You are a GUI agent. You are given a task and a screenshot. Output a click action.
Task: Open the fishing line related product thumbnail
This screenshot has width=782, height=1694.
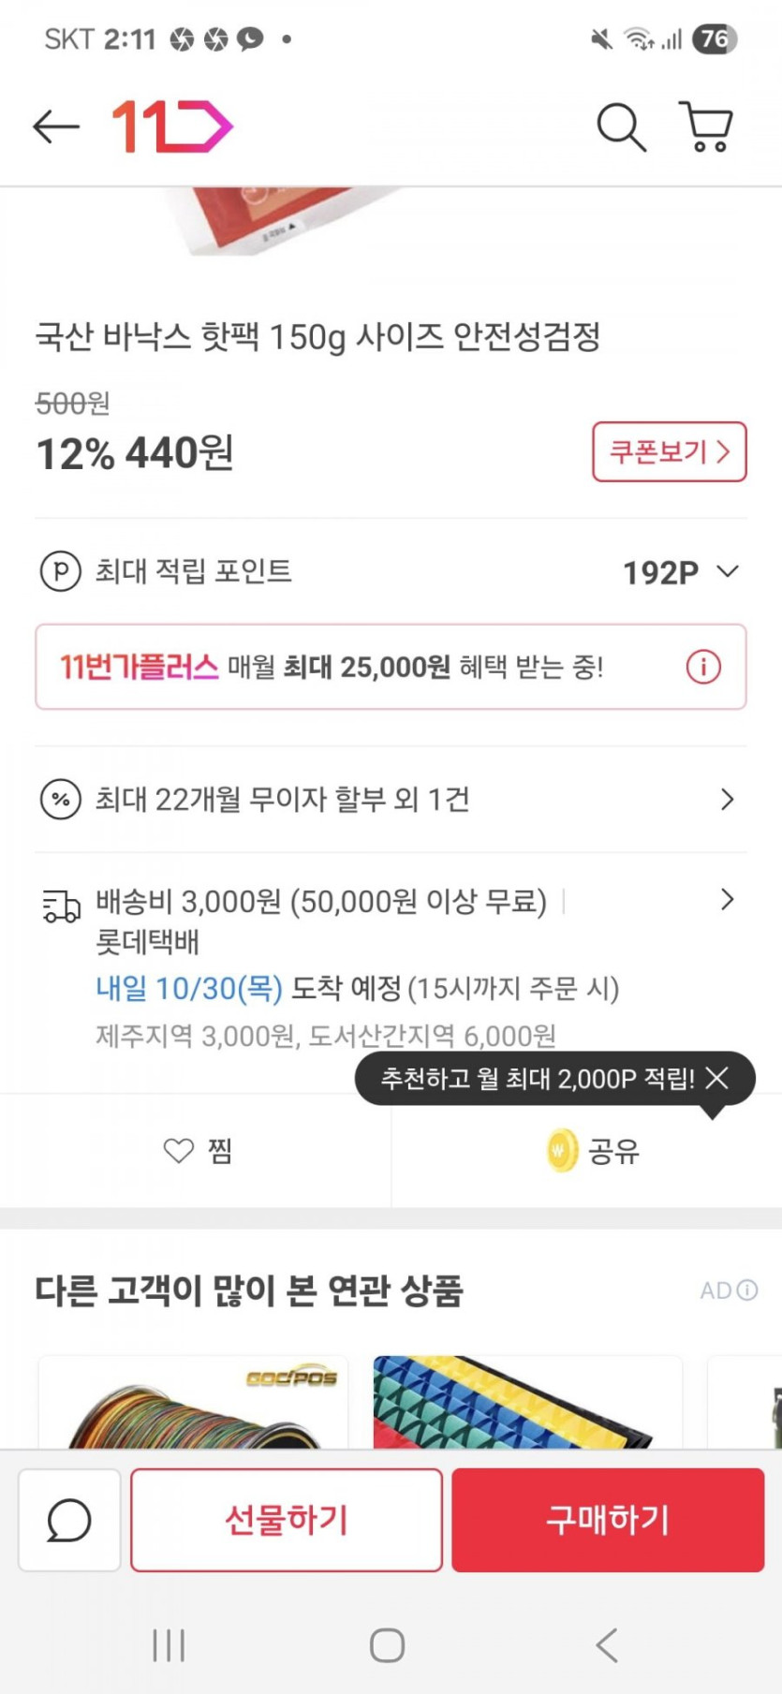[x=193, y=1402]
